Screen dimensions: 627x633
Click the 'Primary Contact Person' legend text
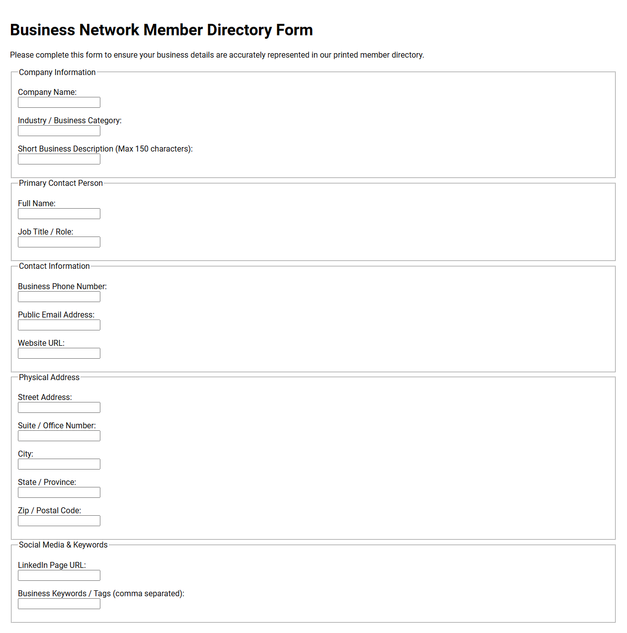click(61, 183)
